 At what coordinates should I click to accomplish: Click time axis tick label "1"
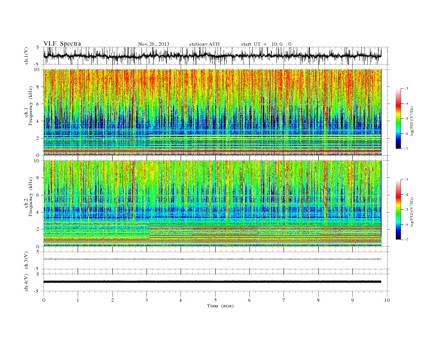78,300
